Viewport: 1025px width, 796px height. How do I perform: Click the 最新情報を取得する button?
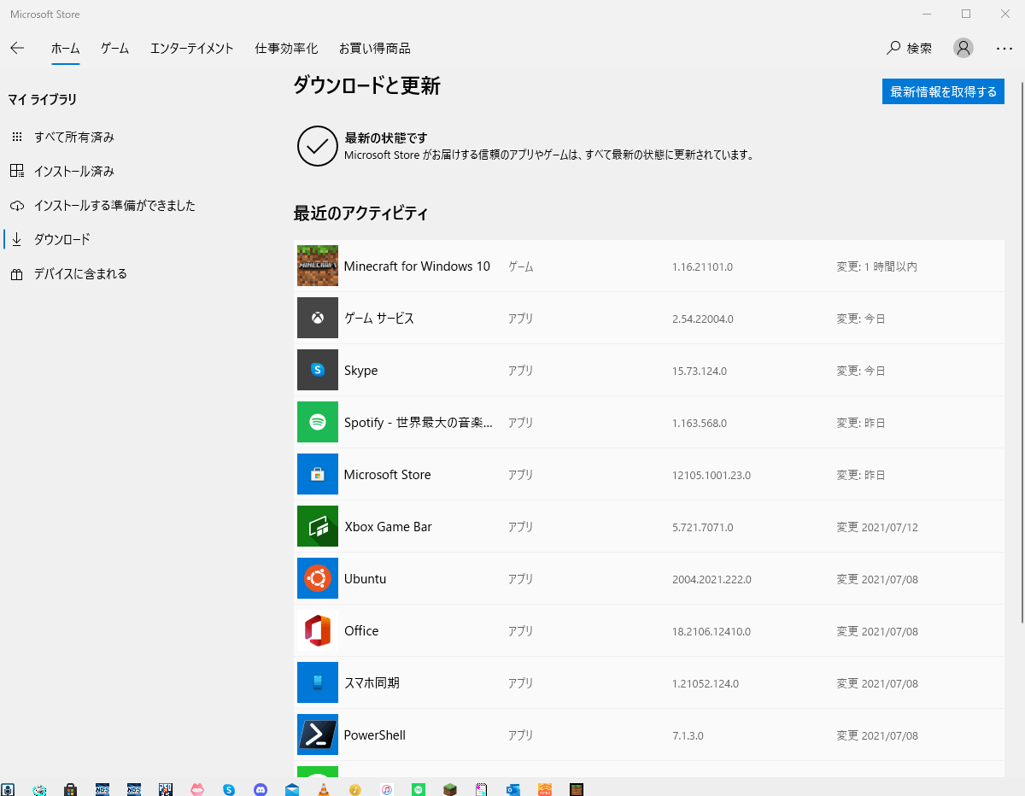[943, 91]
